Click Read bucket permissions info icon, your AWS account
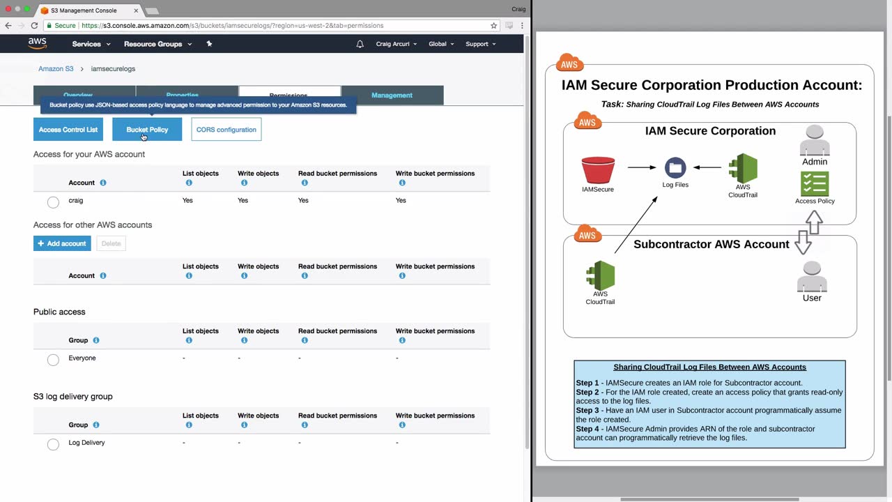Image resolution: width=892 pixels, height=502 pixels. [305, 183]
